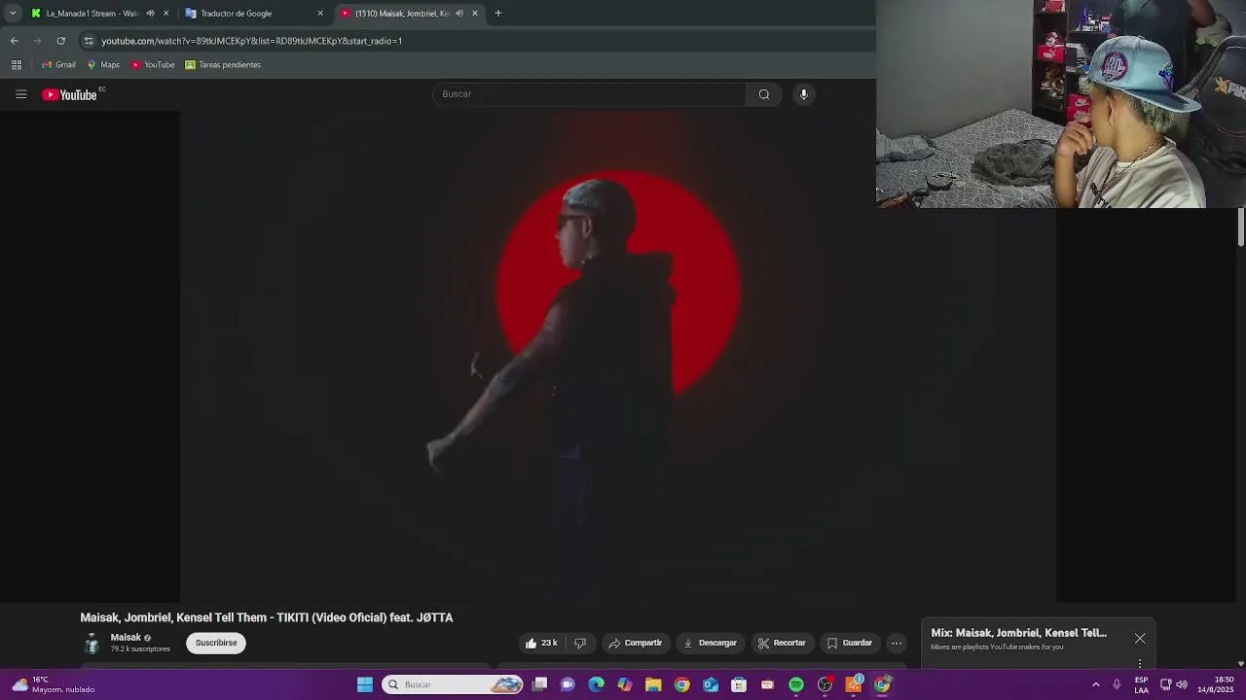Subscribe to Maisak with Suscribirse
The image size is (1246, 700).
pyautogui.click(x=216, y=643)
